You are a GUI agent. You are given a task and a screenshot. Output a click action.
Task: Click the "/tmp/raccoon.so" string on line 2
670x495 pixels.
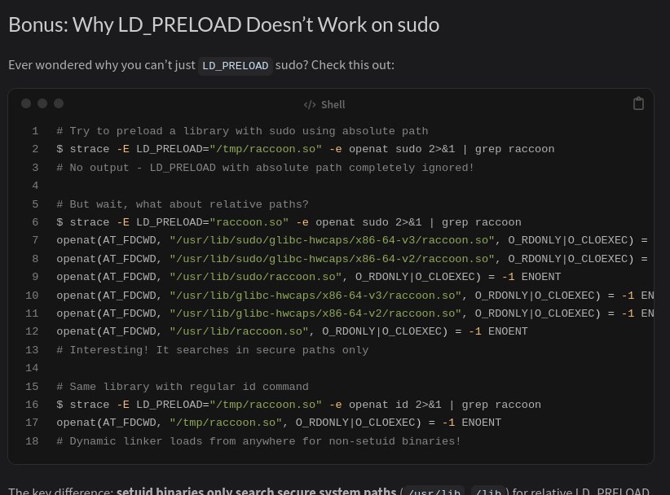(266, 149)
